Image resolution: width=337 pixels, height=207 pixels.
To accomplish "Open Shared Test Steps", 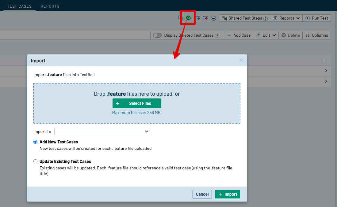I will pos(244,18).
